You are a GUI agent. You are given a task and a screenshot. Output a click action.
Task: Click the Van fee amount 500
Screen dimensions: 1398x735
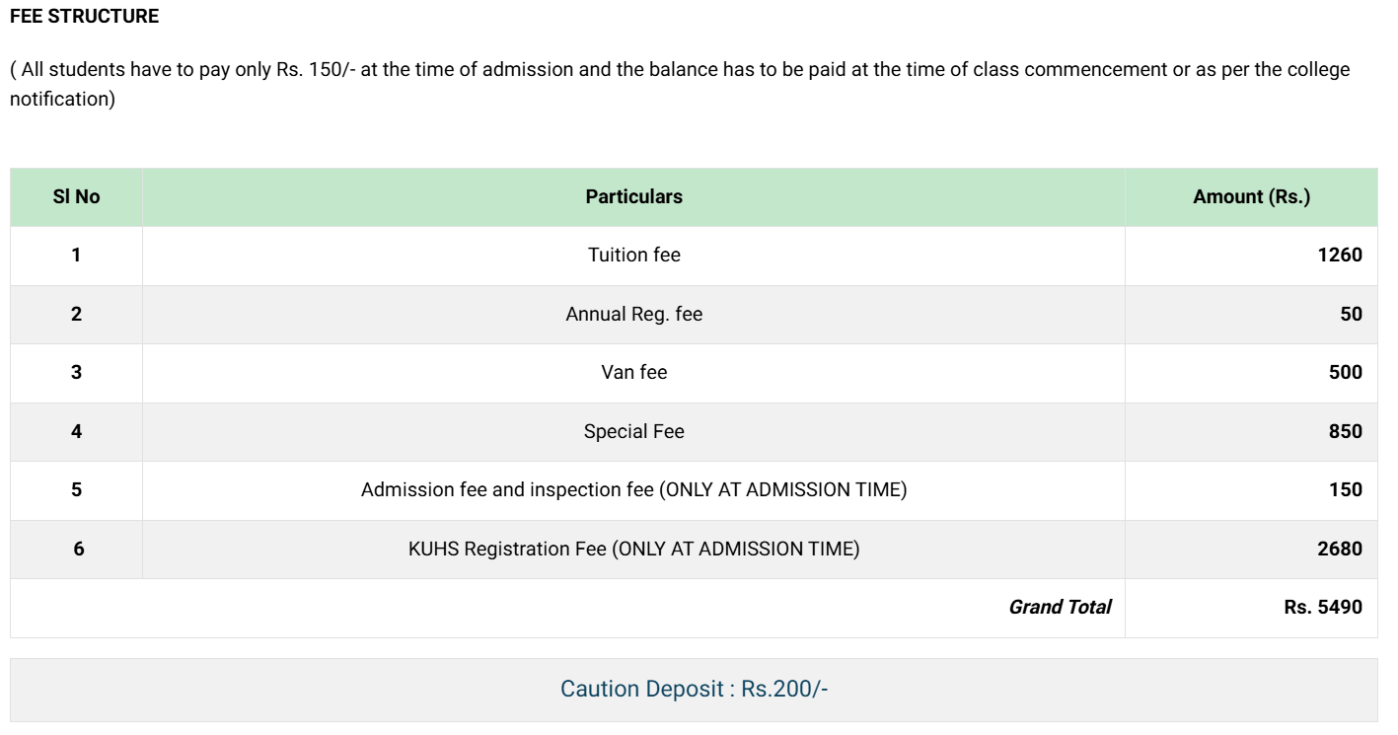point(1346,373)
